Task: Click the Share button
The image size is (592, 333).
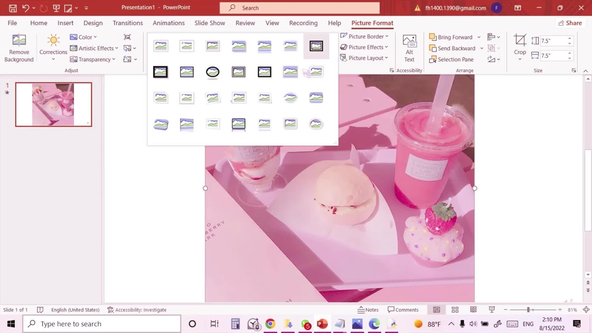Action: (x=570, y=23)
